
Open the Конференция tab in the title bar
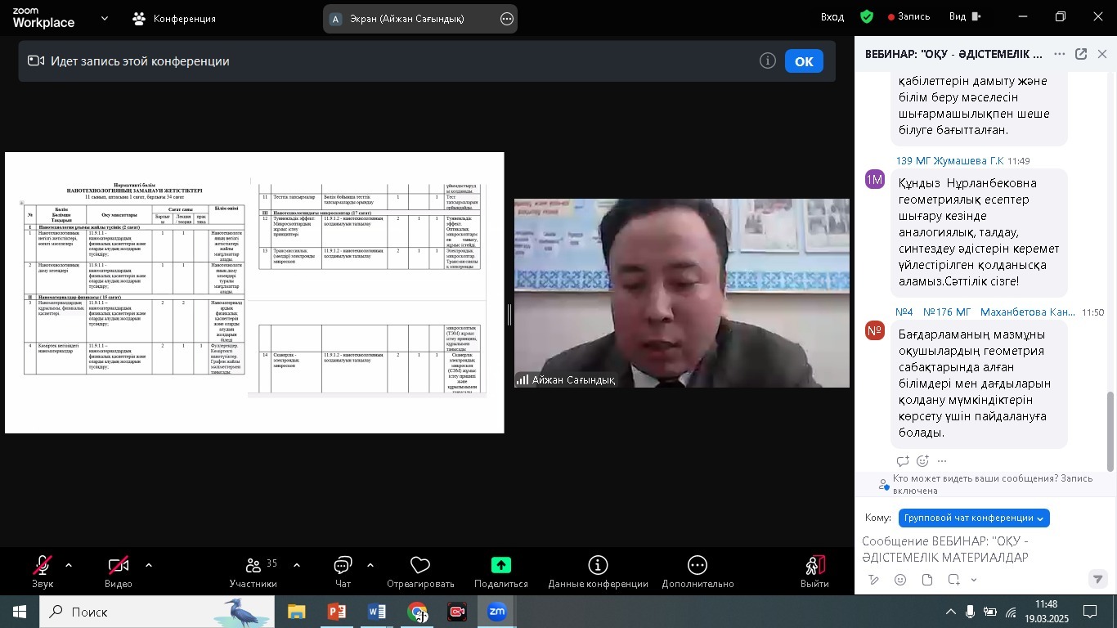click(x=174, y=18)
